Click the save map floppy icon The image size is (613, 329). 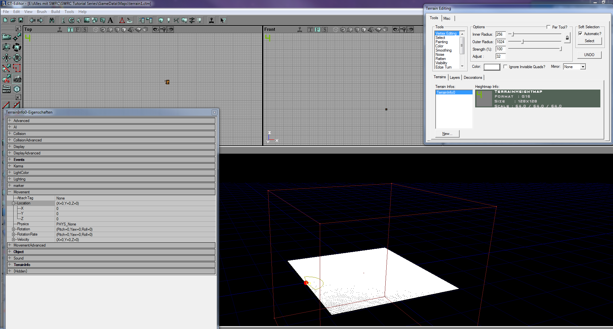[21, 20]
